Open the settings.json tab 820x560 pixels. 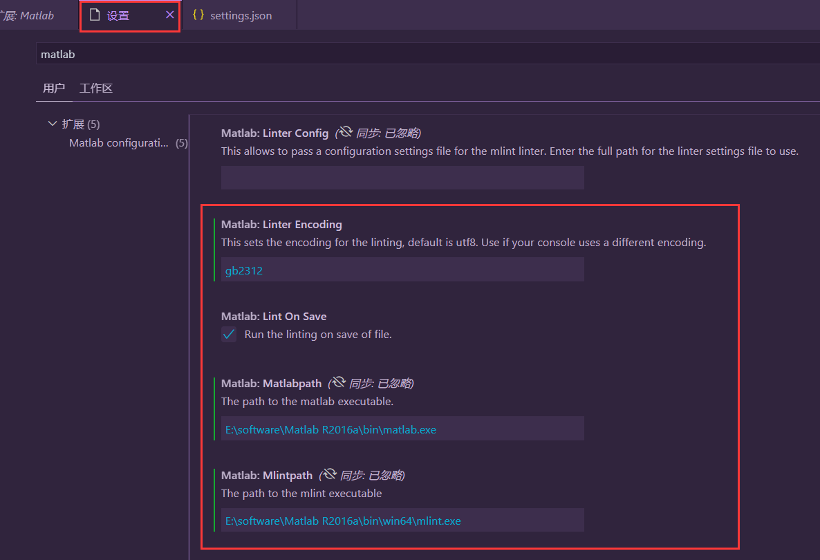pos(241,16)
